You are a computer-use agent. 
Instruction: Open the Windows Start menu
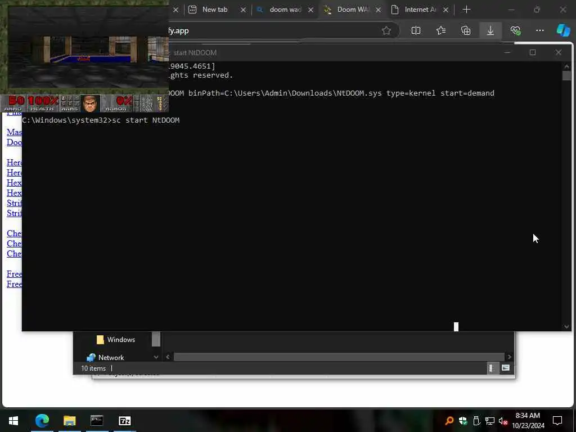(13, 421)
